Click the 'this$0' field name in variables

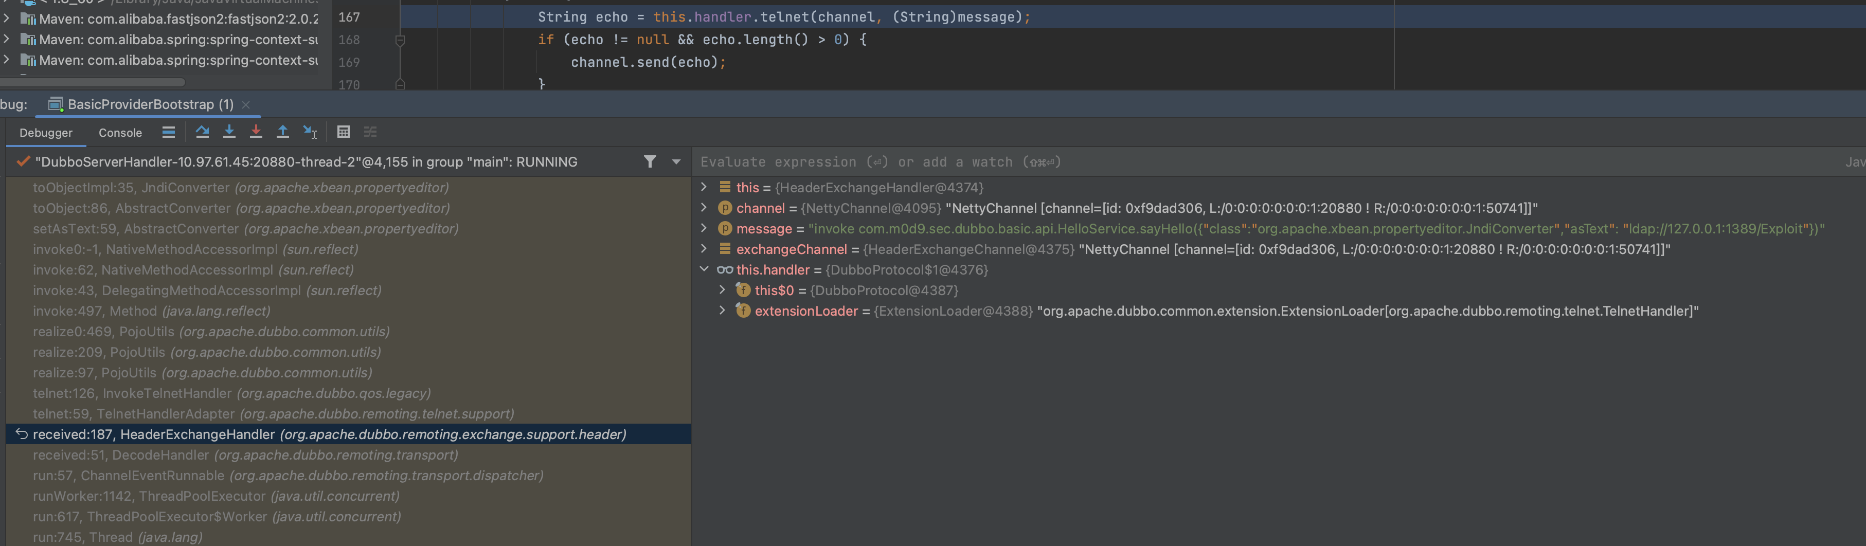[775, 290]
